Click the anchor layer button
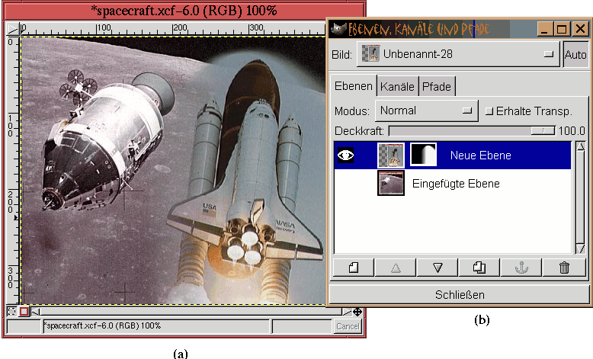 click(521, 268)
